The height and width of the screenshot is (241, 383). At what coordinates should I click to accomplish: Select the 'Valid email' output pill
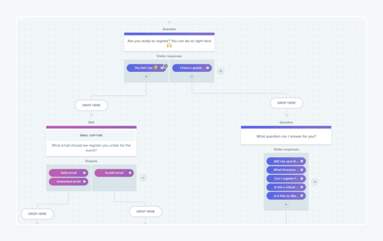[x=68, y=173]
